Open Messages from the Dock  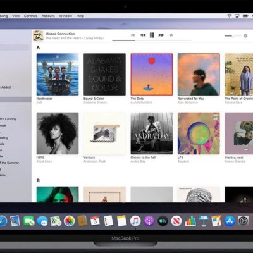pyautogui.click(x=42, y=221)
